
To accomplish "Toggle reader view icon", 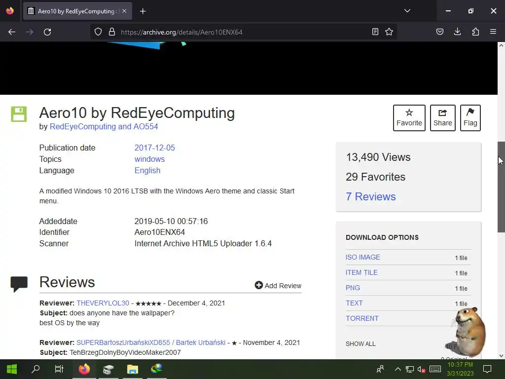I will pyautogui.click(x=375, y=32).
